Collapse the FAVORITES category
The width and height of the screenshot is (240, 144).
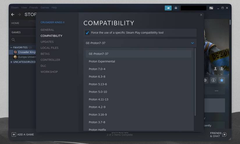coord(11,48)
